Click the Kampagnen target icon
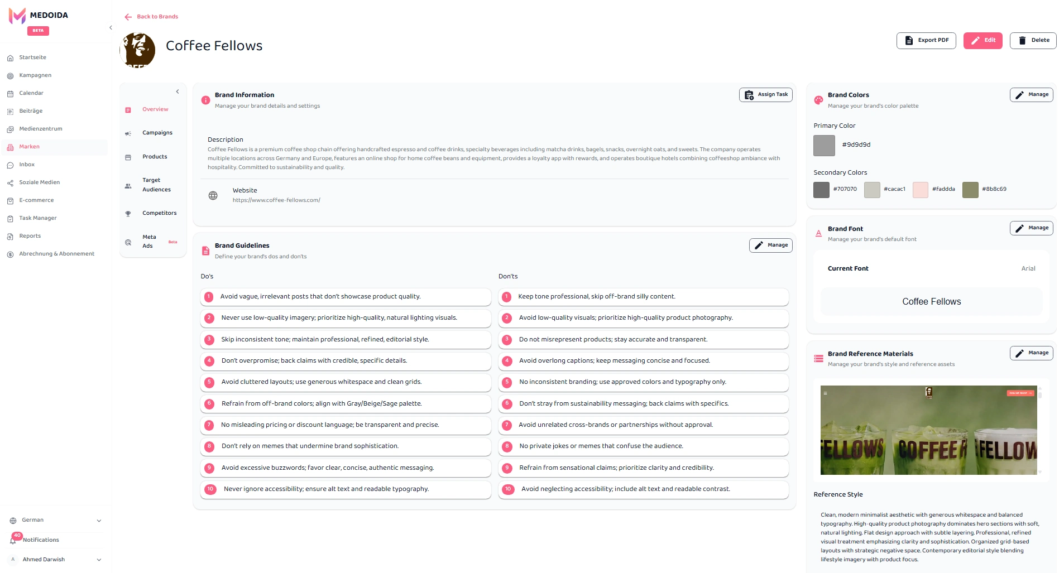The width and height of the screenshot is (1064, 573). [x=10, y=76]
